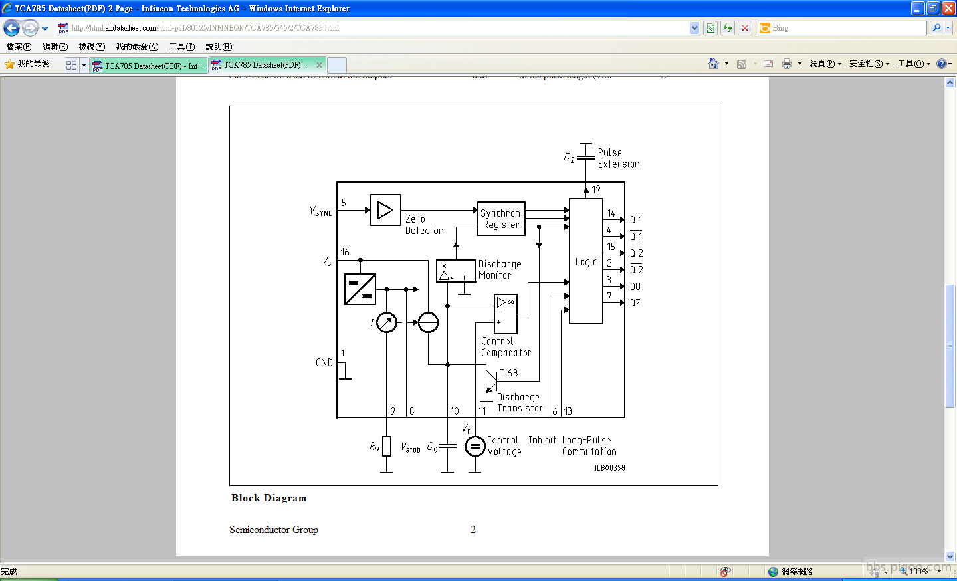Click the Read Mail icon
This screenshot has height=581, width=957.
[x=768, y=64]
